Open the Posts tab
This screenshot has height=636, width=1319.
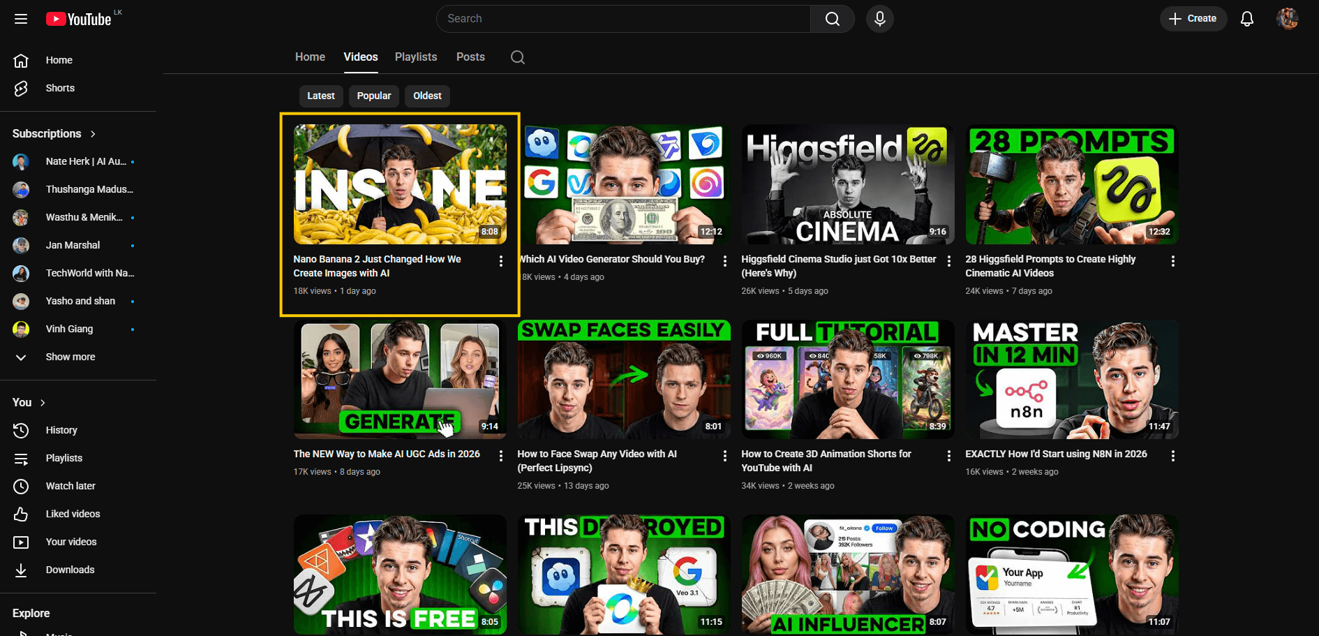click(x=470, y=57)
